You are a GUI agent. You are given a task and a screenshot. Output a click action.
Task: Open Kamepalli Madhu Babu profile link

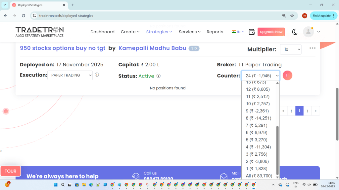(x=152, y=48)
